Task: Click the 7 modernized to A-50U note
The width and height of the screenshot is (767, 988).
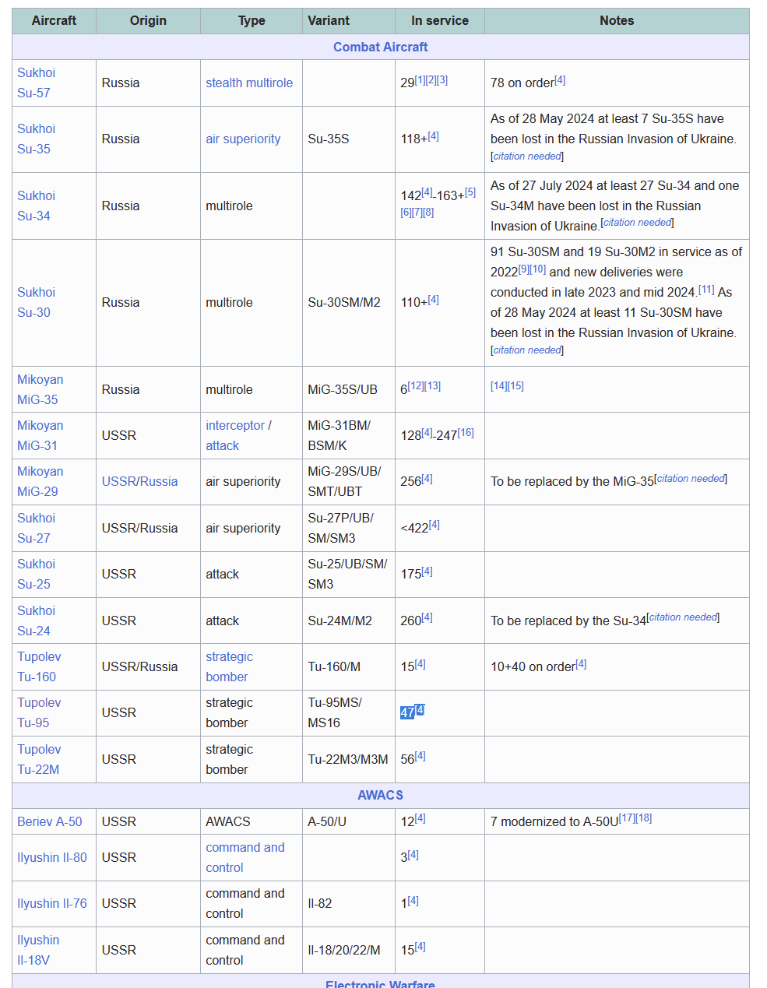Action: 554,821
